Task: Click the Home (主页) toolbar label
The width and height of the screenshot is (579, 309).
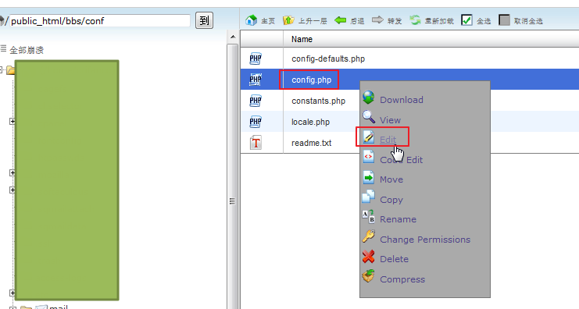Action: pyautogui.click(x=268, y=21)
